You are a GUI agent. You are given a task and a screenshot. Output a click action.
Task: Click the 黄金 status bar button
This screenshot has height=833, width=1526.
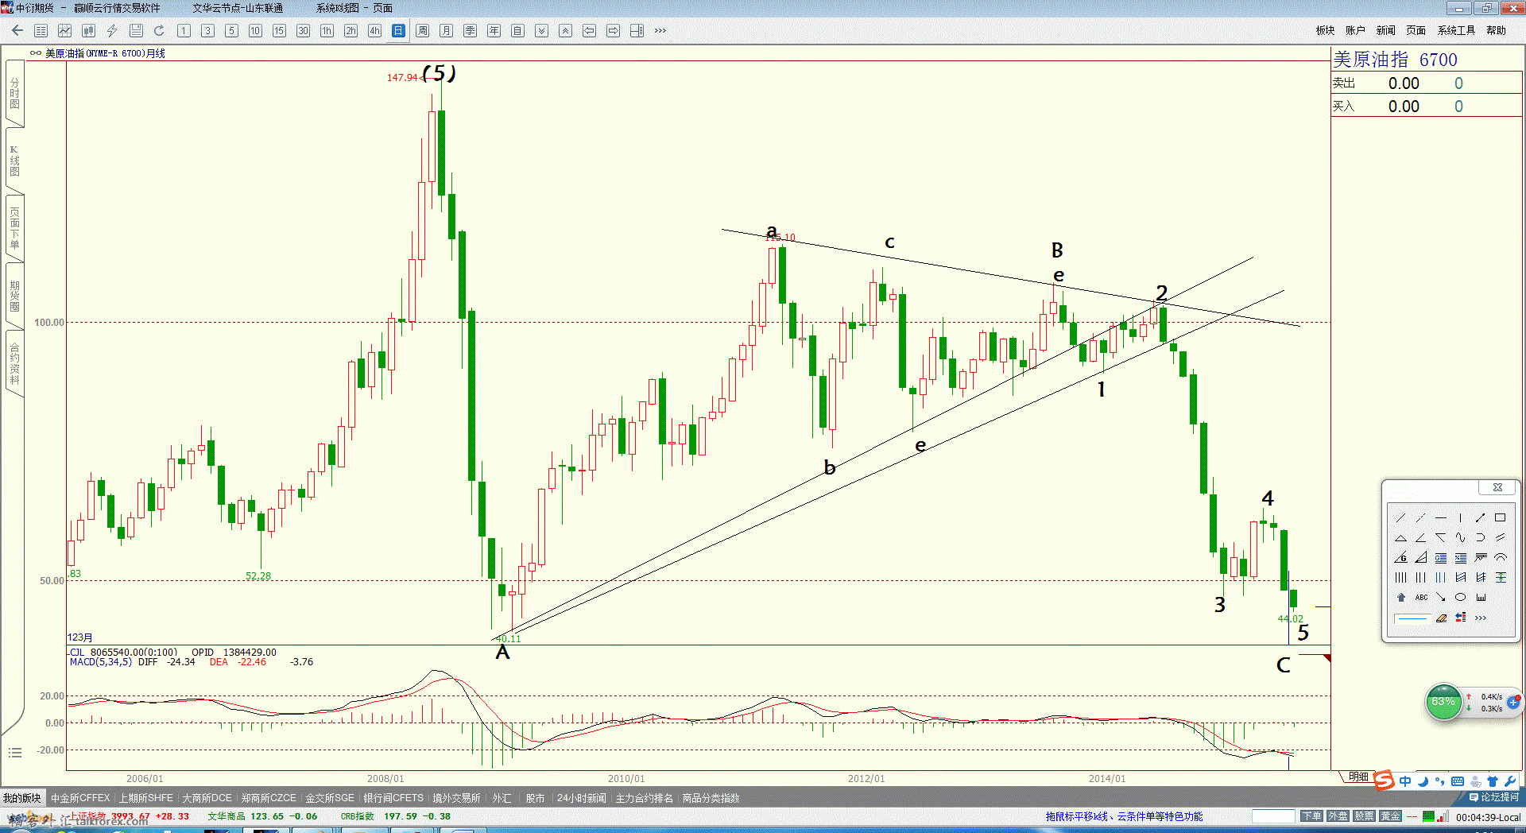[x=1390, y=816]
